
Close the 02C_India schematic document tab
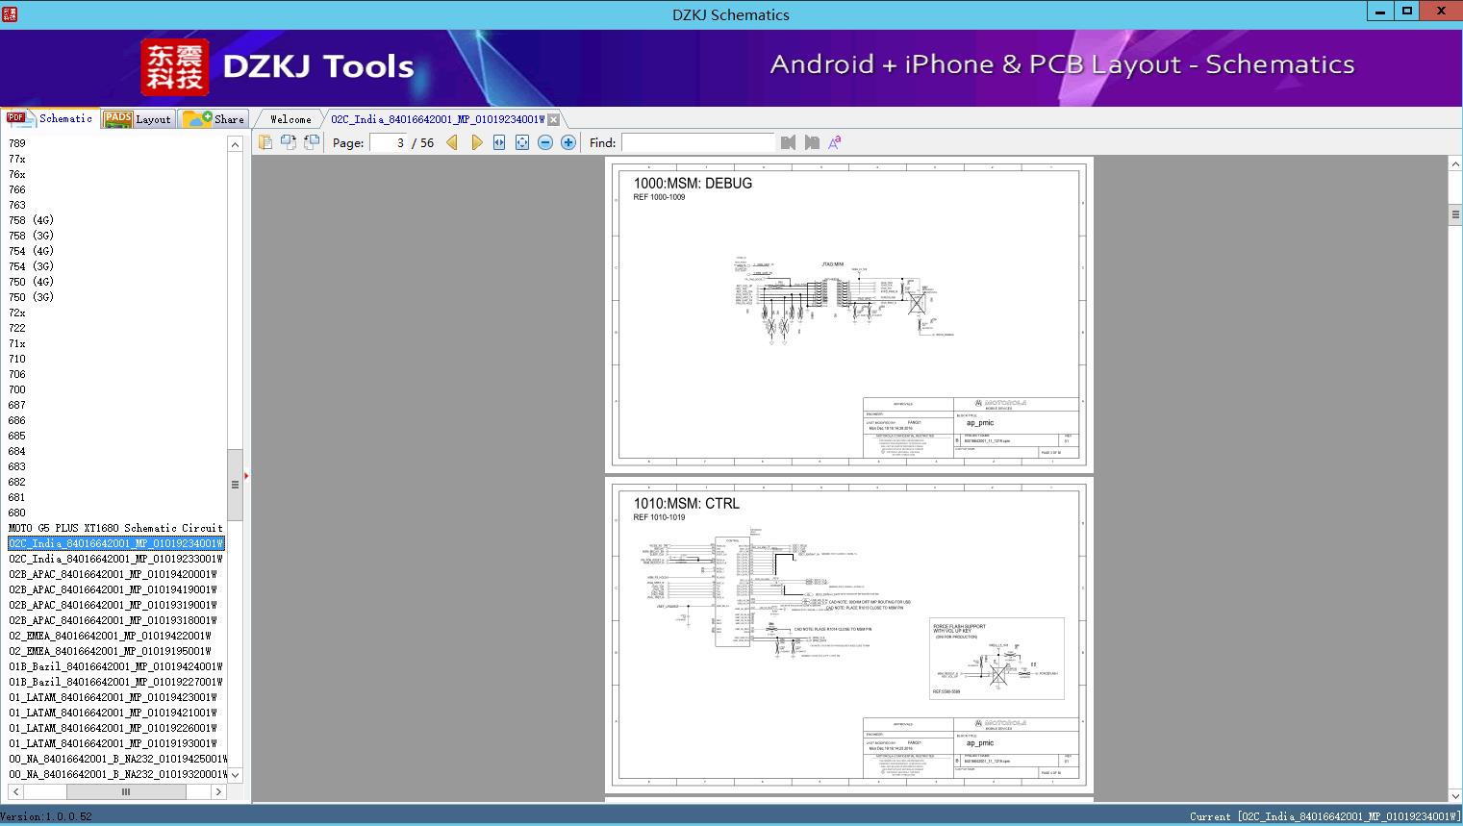point(554,119)
